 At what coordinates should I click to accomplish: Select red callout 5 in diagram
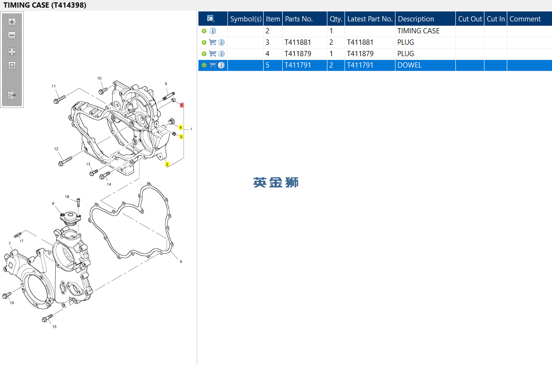(182, 105)
